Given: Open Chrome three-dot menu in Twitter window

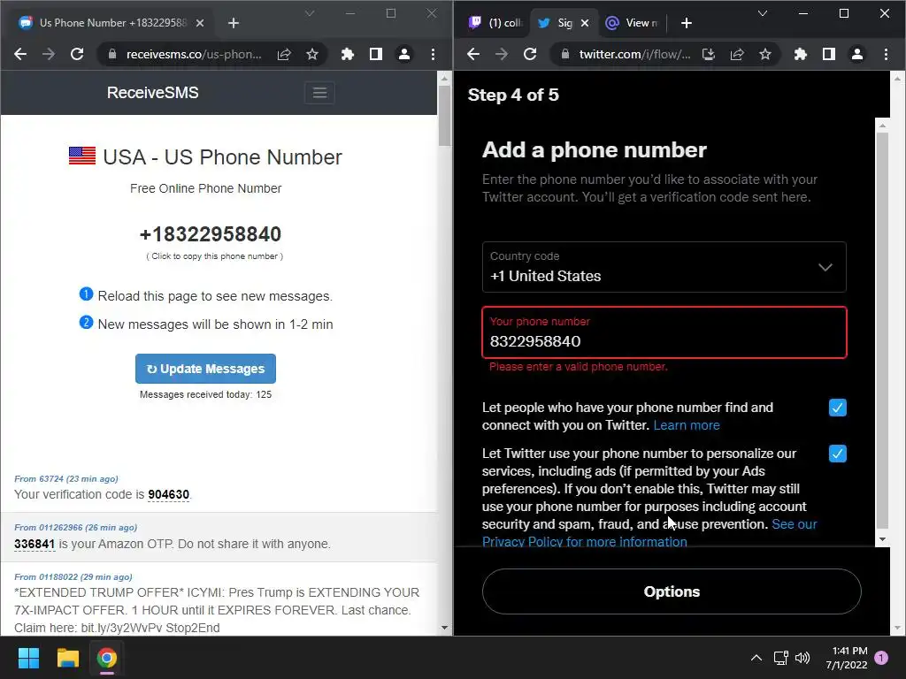Looking at the screenshot, I should tap(886, 54).
